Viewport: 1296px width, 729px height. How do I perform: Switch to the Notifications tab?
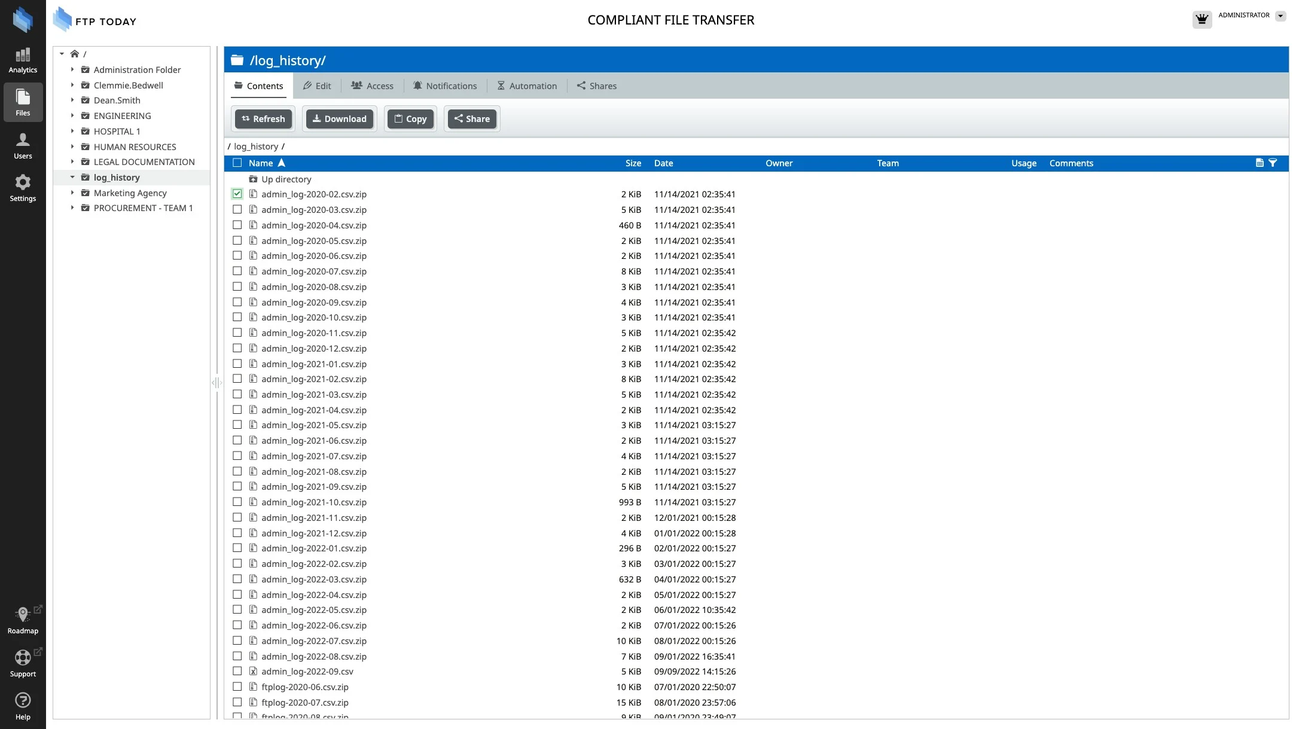point(444,86)
